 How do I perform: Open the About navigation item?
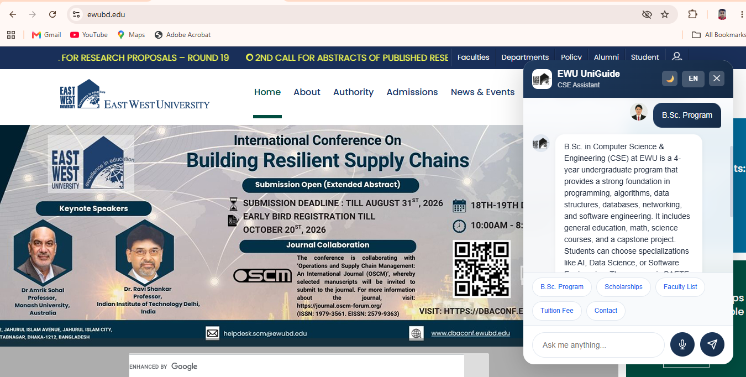coord(307,92)
